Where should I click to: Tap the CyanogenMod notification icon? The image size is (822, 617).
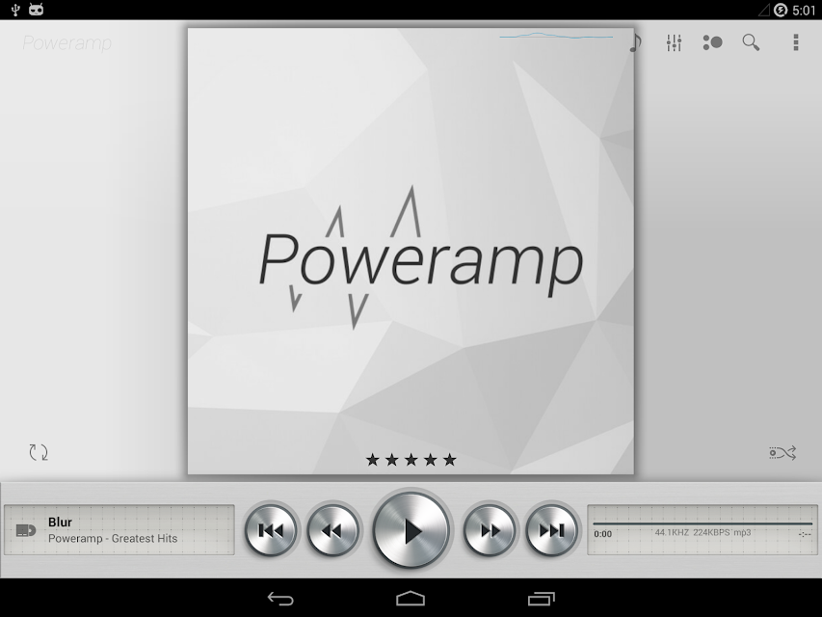(37, 10)
